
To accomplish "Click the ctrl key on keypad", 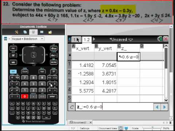I will (13, 72).
